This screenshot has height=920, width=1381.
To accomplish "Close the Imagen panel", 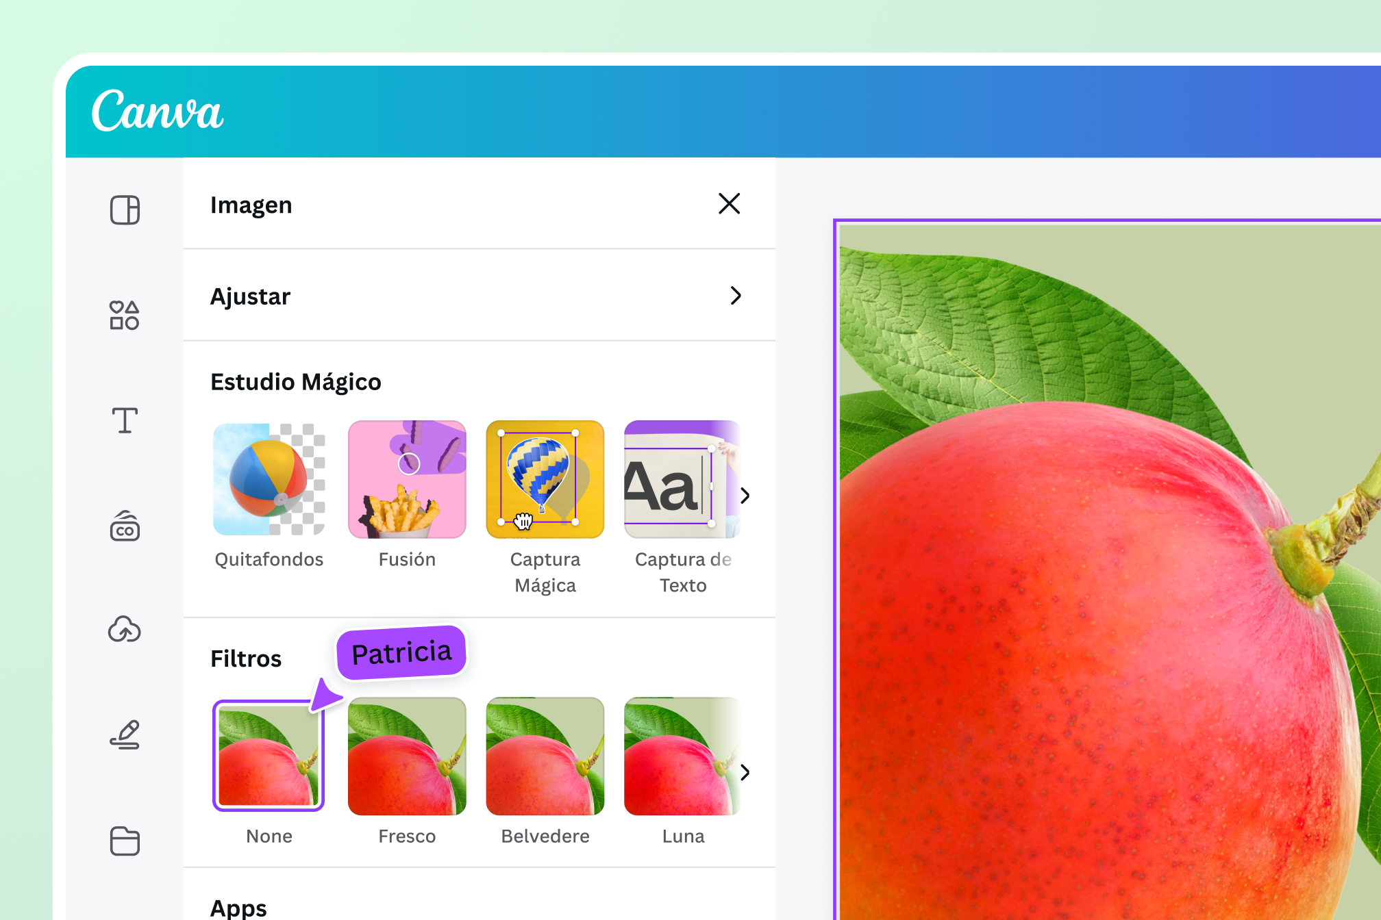I will click(729, 203).
